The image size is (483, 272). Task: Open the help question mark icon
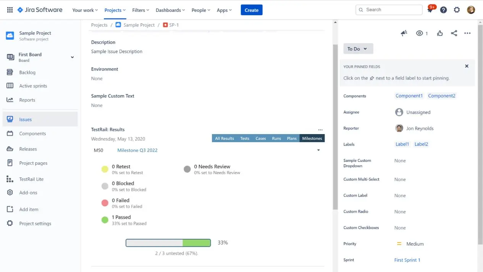coord(443,10)
